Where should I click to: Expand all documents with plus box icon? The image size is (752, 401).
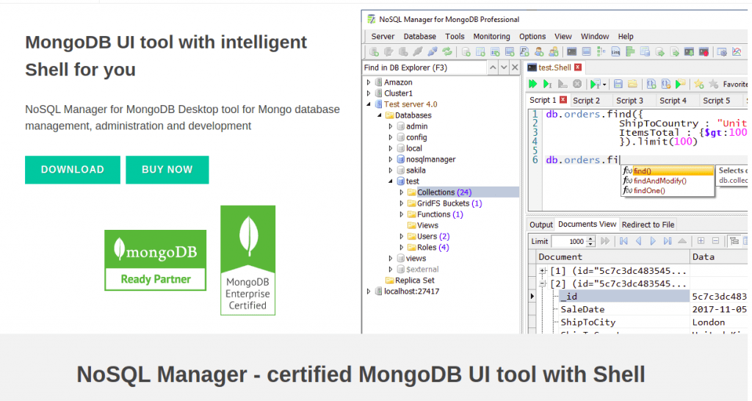[x=701, y=242]
